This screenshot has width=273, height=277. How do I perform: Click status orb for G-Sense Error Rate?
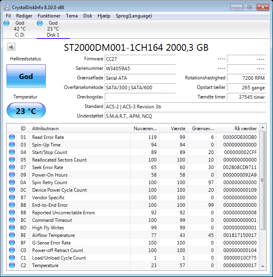pyautogui.click(x=12, y=242)
